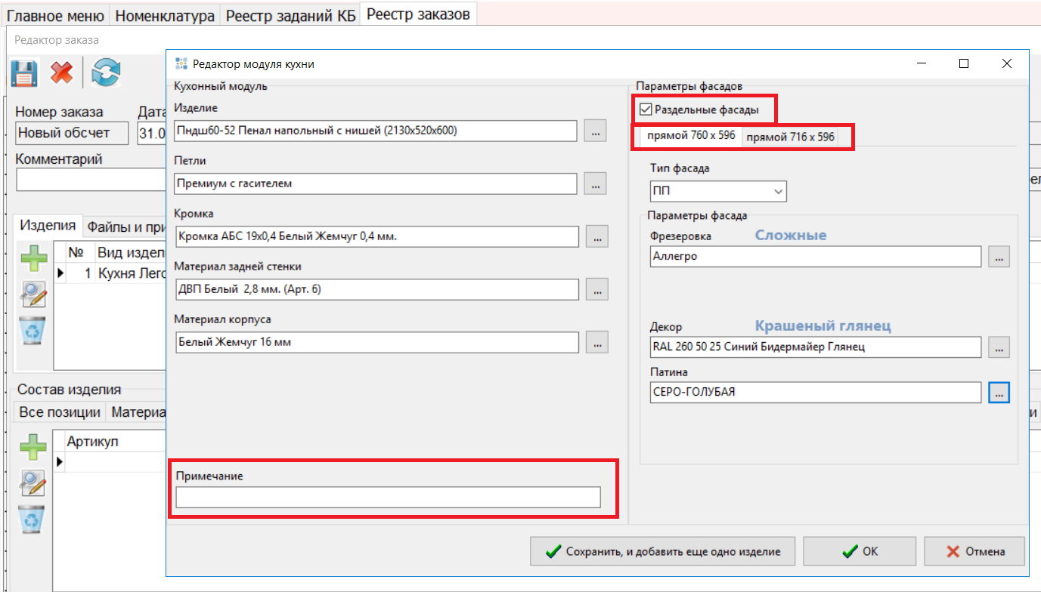Image resolution: width=1041 pixels, height=592 pixels.
Task: Click into the Примечание text field
Action: point(388,497)
